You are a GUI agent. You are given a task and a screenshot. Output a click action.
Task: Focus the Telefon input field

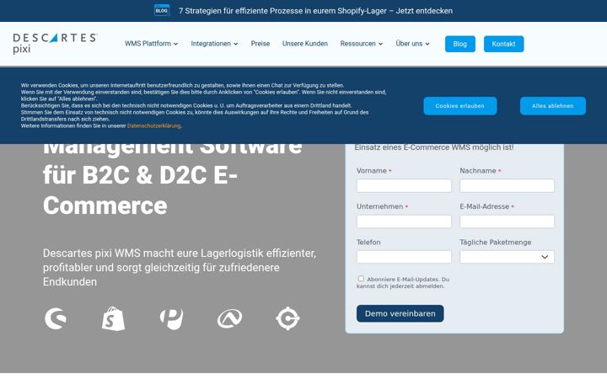pos(404,257)
